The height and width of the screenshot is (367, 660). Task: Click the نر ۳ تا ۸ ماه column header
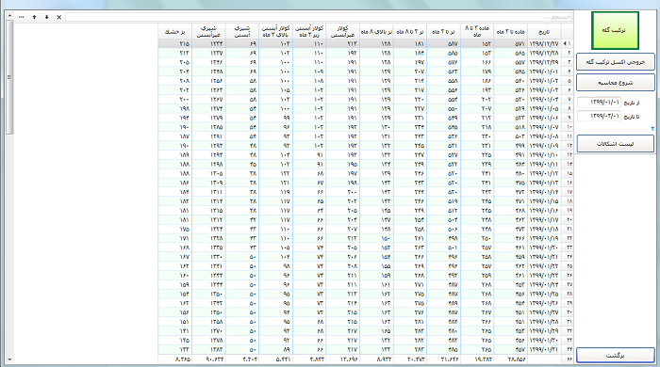[409, 32]
